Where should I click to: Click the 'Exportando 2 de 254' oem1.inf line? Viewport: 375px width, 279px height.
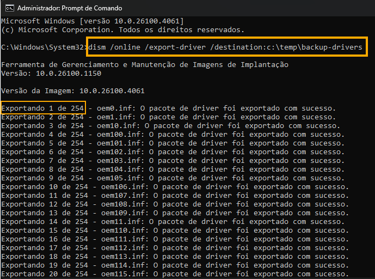[x=169, y=117]
